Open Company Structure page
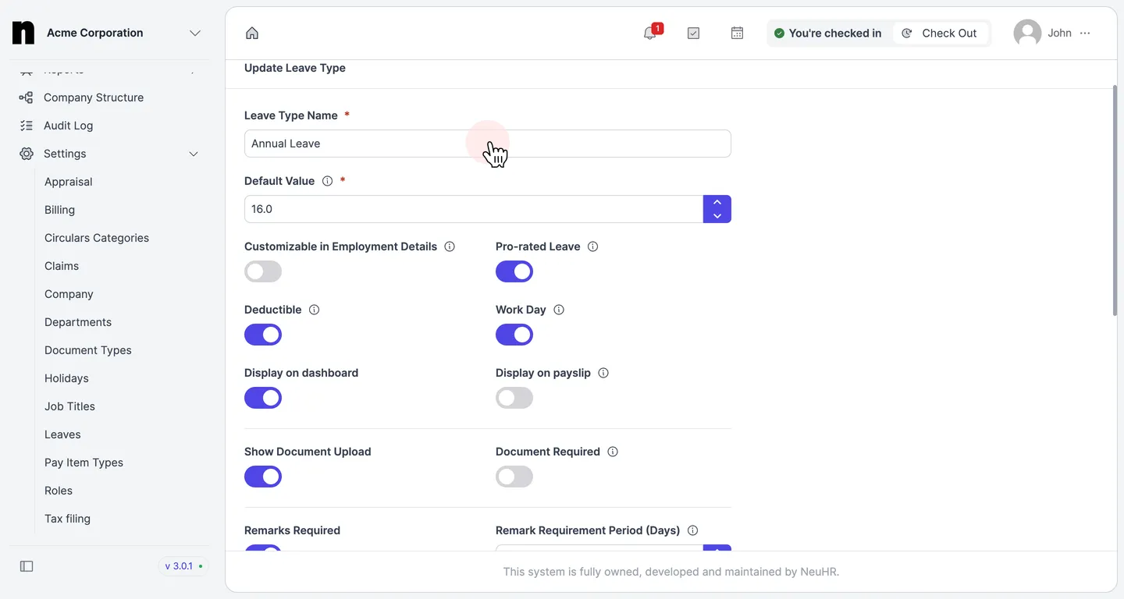Screen dimensions: 1124x599 94,97
